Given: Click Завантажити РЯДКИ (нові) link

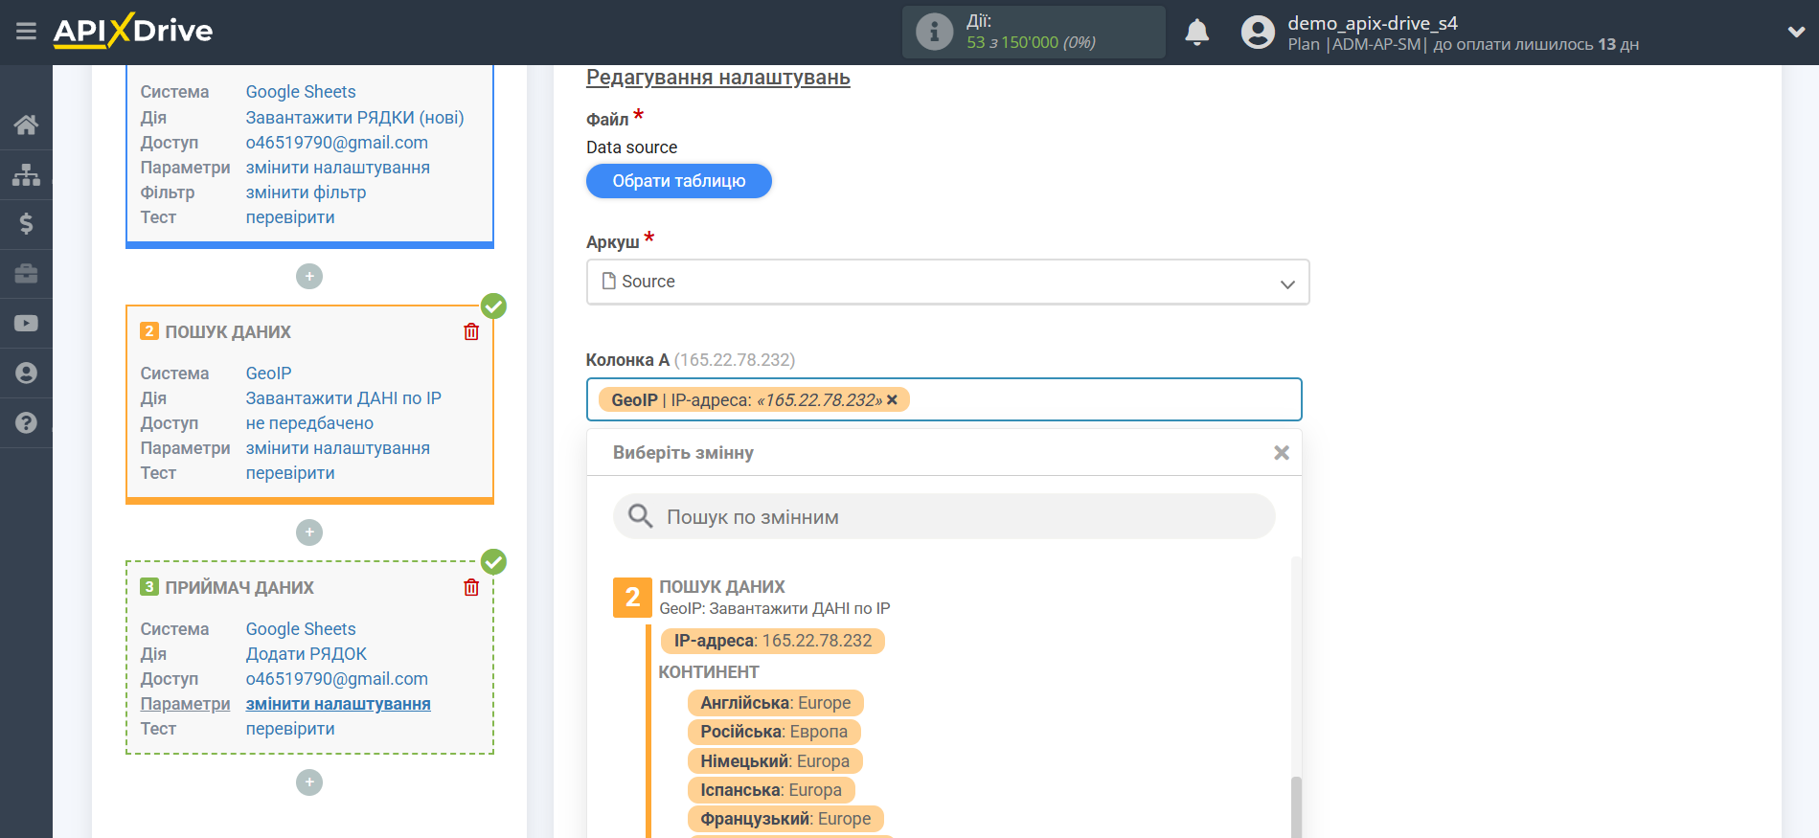Looking at the screenshot, I should pos(354,117).
